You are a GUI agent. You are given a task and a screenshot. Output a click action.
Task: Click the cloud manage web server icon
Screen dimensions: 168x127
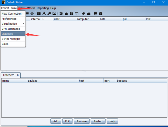click(x=89, y=14)
